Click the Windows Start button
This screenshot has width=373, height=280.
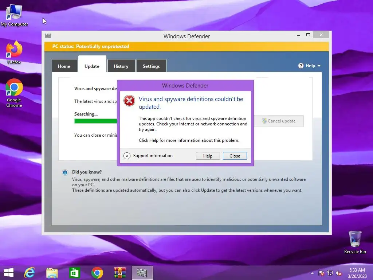pyautogui.click(x=9, y=273)
